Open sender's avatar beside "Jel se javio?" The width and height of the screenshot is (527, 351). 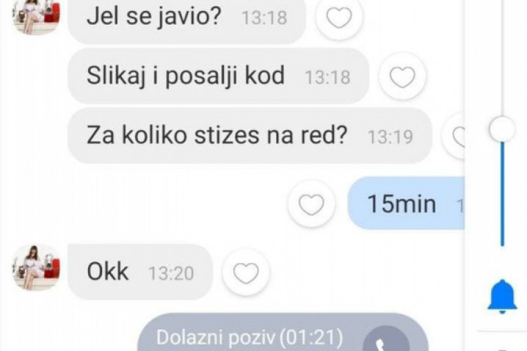click(37, 15)
